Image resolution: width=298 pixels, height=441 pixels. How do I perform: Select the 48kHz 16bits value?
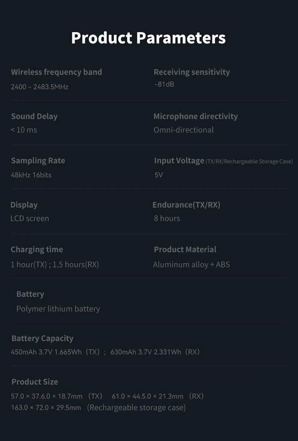(31, 175)
